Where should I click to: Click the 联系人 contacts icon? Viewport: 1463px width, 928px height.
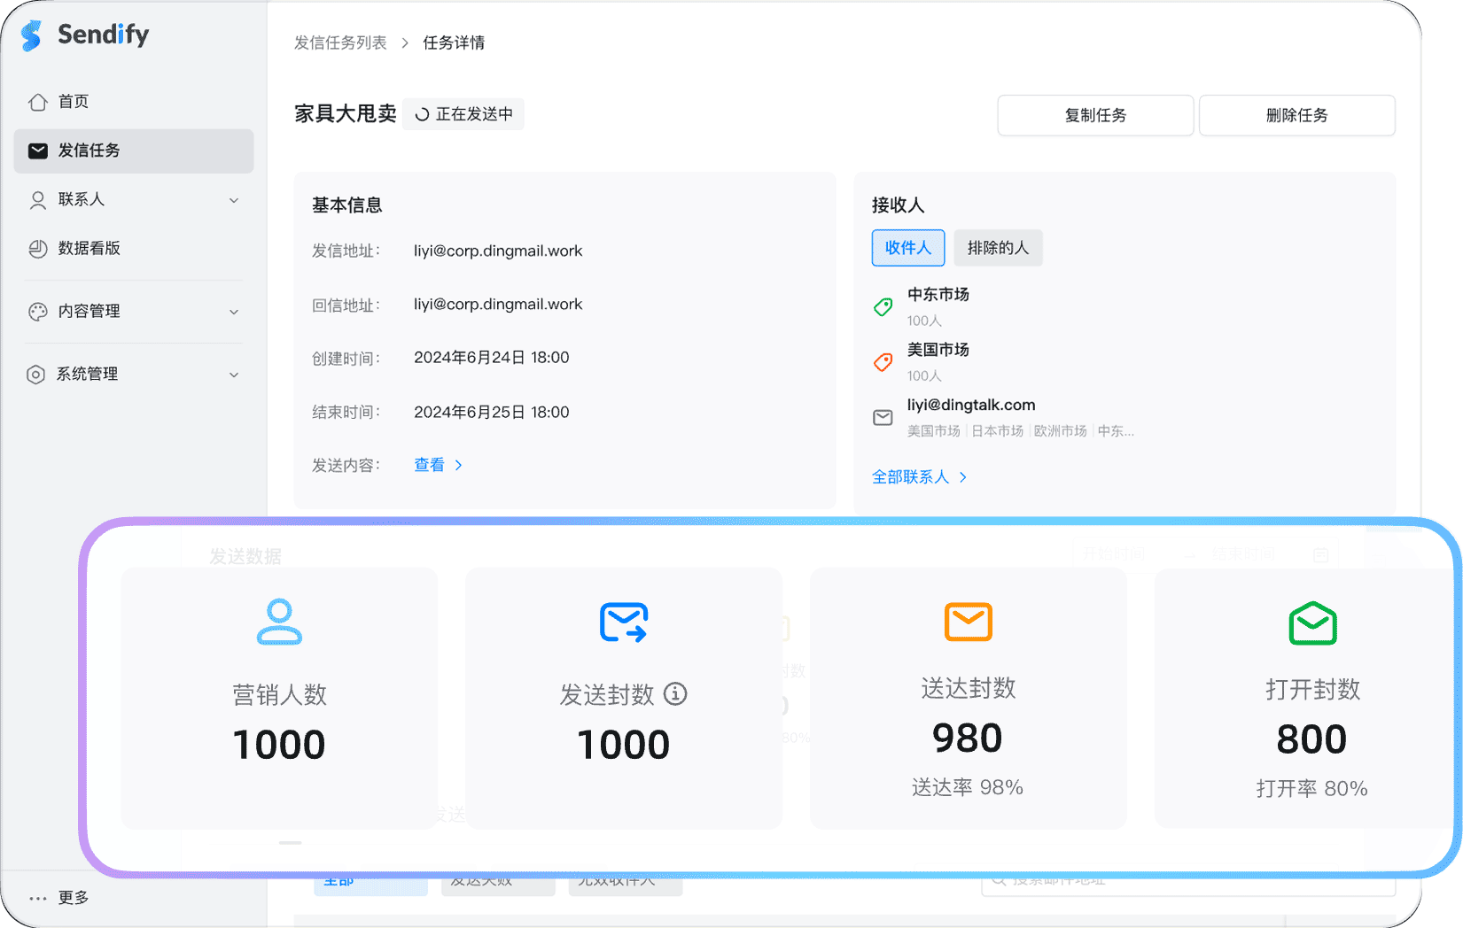(37, 200)
